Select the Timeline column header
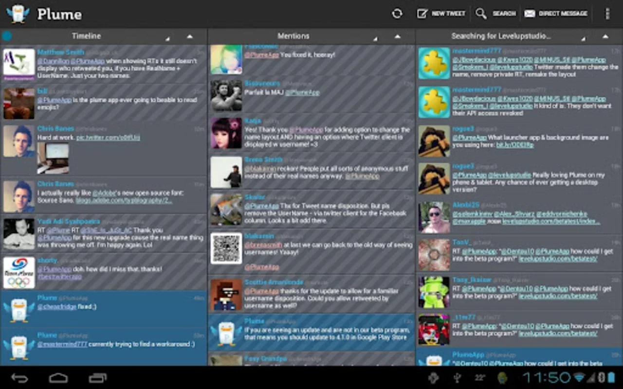This screenshot has height=389, width=623. pos(86,36)
